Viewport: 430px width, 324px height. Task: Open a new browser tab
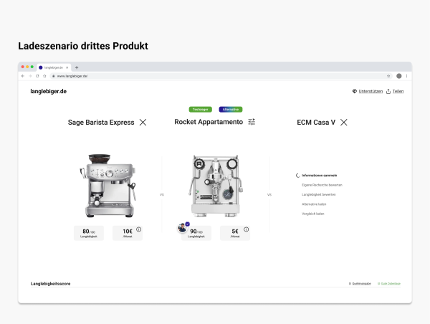coord(77,67)
